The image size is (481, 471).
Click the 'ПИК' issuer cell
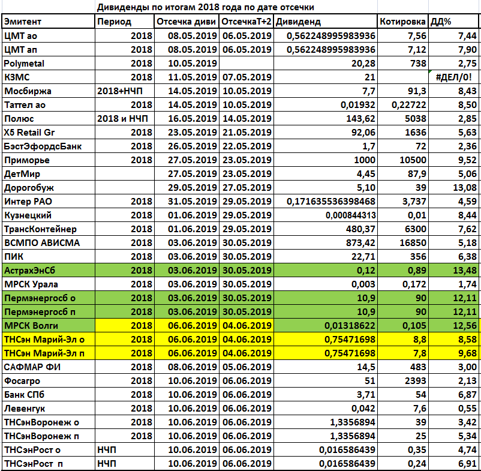(49, 257)
